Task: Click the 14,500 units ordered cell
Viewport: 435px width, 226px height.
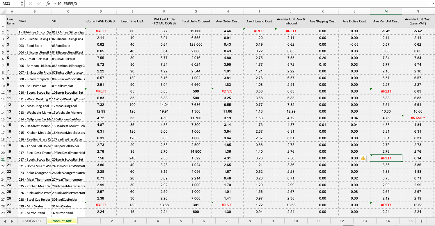Action: [196, 152]
